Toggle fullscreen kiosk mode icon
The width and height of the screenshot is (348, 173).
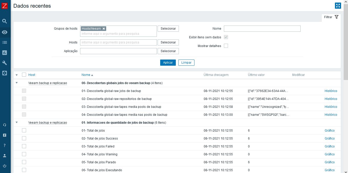(x=338, y=6)
